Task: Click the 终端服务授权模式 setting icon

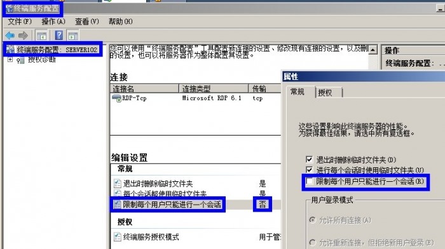Action: 117,236
